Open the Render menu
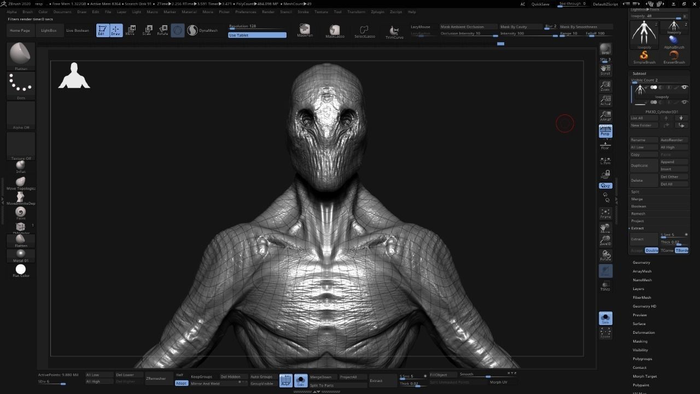The width and height of the screenshot is (700, 394). click(268, 11)
